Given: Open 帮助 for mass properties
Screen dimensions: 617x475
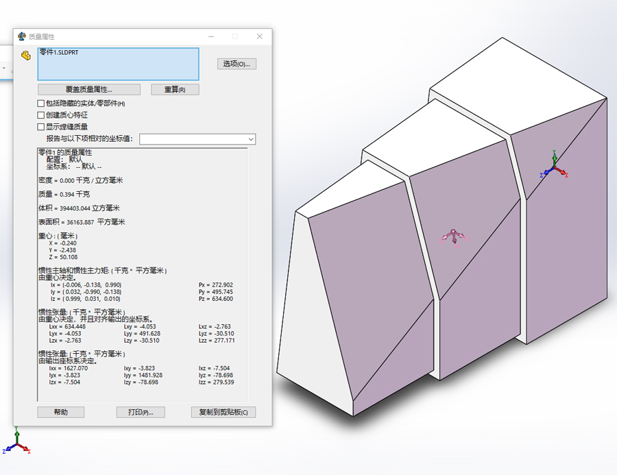Looking at the screenshot, I should pos(61,412).
